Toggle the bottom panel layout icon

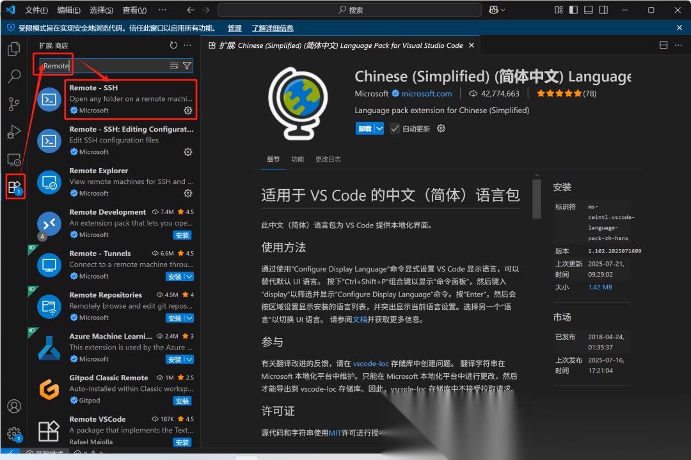pyautogui.click(x=589, y=10)
